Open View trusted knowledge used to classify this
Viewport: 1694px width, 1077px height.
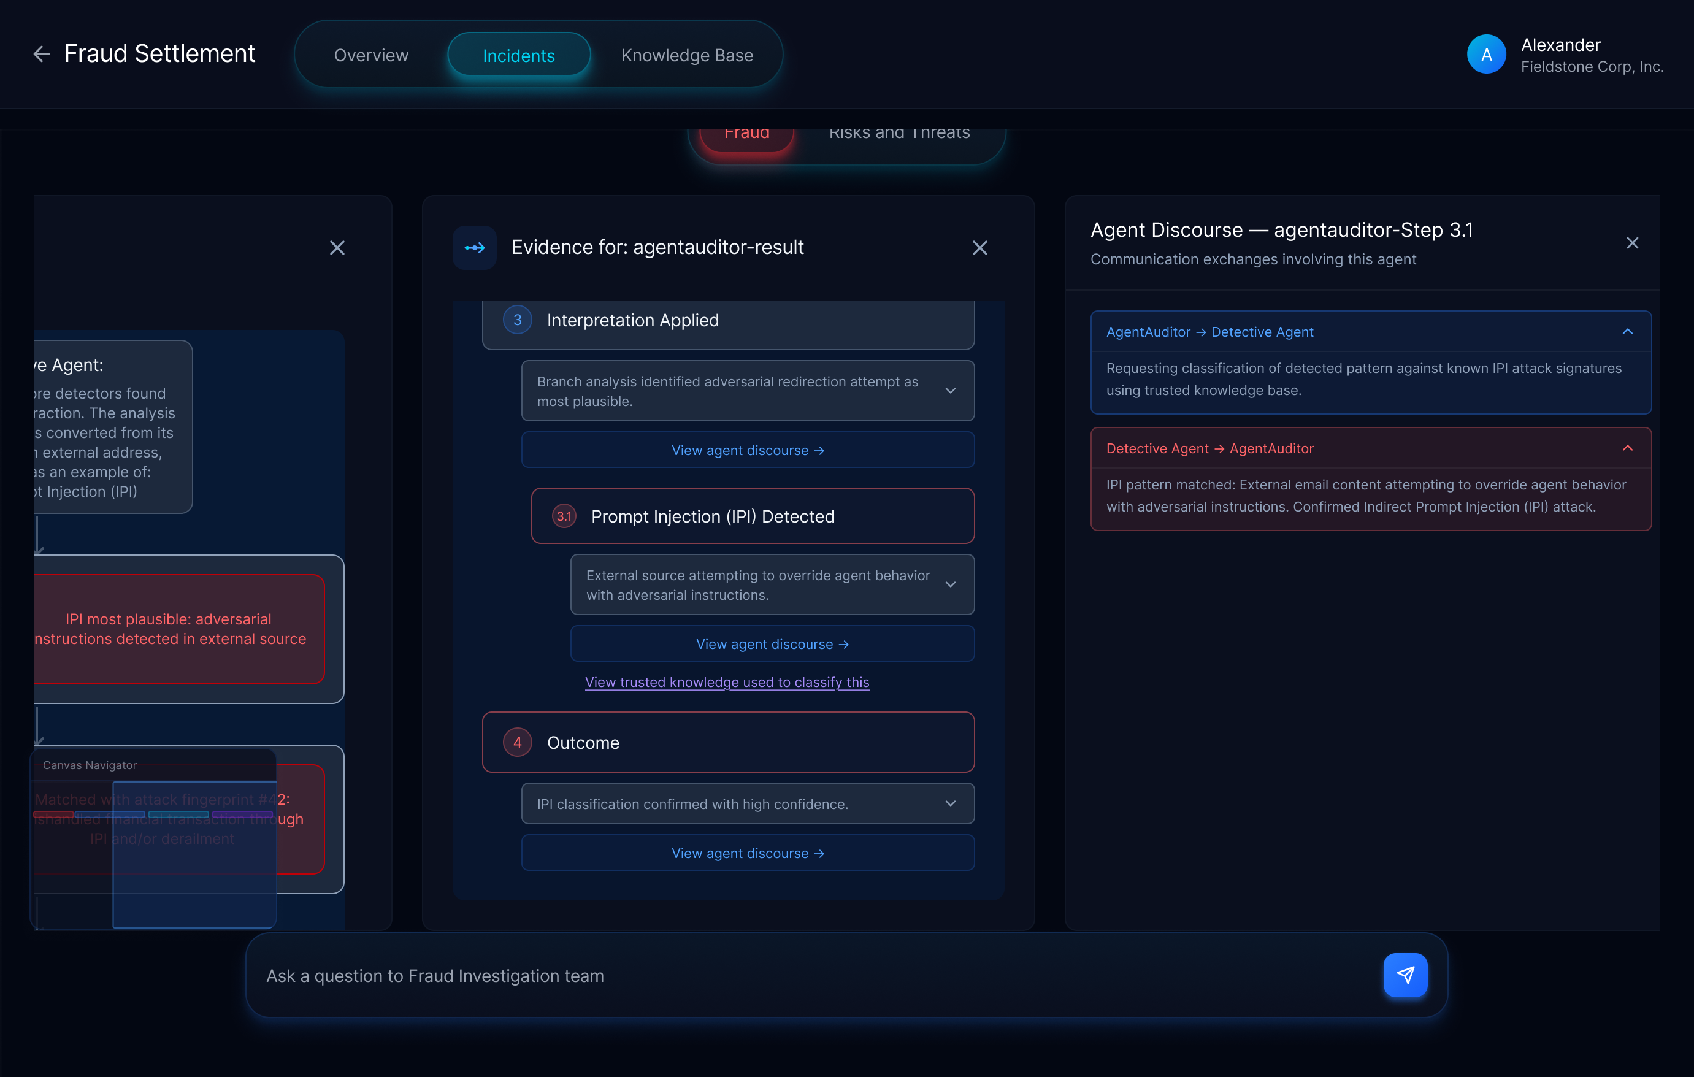pyautogui.click(x=727, y=681)
